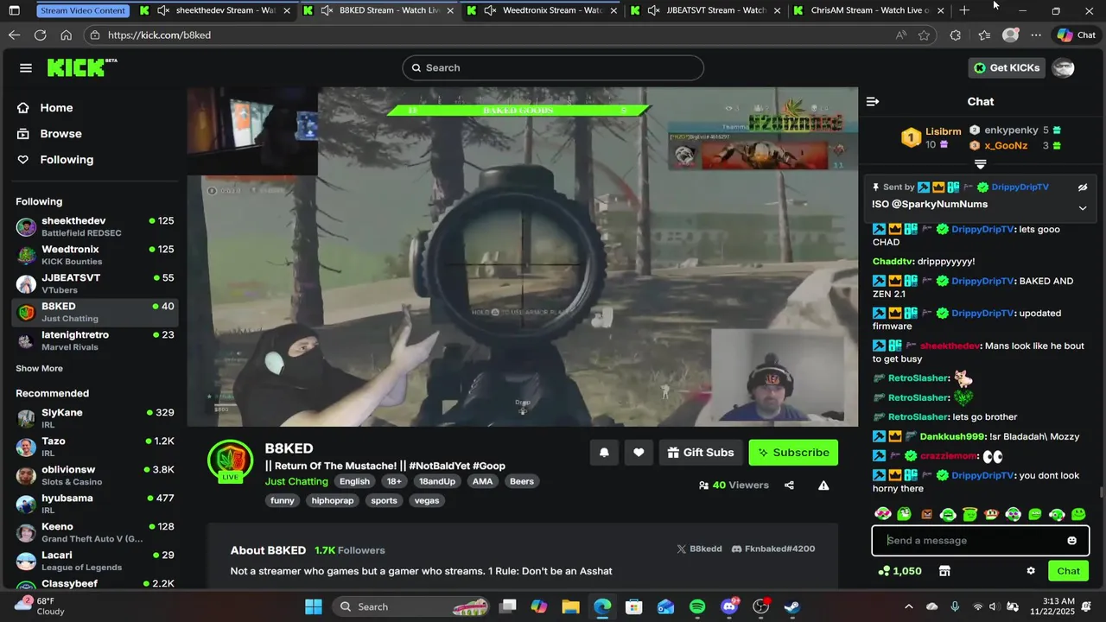Open user profile avatar menu

point(1064,67)
